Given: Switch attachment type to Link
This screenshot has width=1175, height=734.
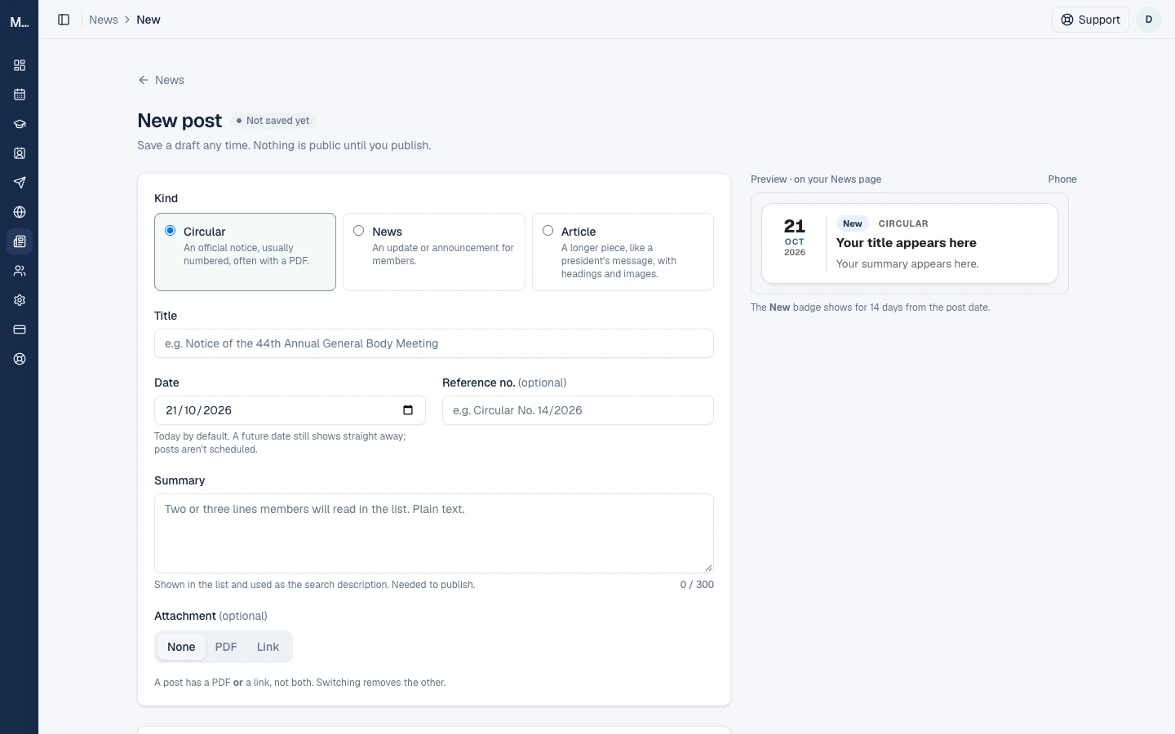Looking at the screenshot, I should click(x=268, y=647).
